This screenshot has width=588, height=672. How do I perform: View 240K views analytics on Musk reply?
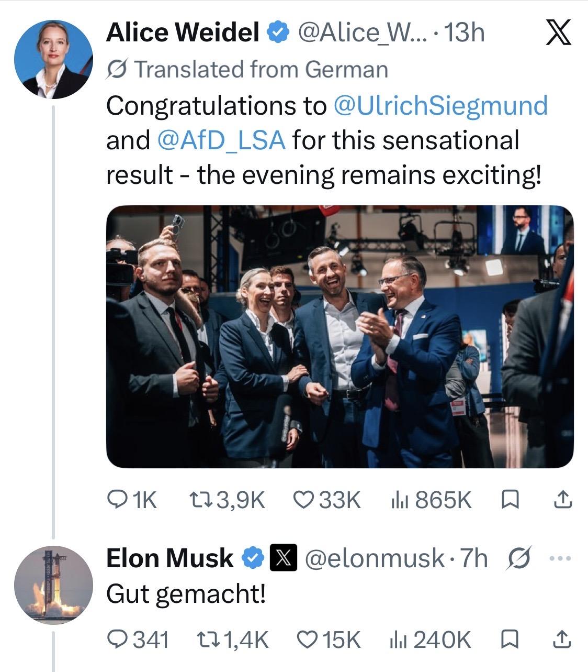click(x=430, y=640)
